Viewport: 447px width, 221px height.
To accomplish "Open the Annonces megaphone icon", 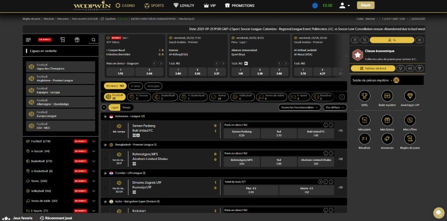I will [x=387, y=140].
